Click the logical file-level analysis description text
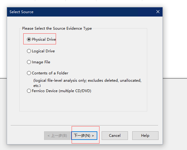The image size is (187, 150). coord(87,81)
